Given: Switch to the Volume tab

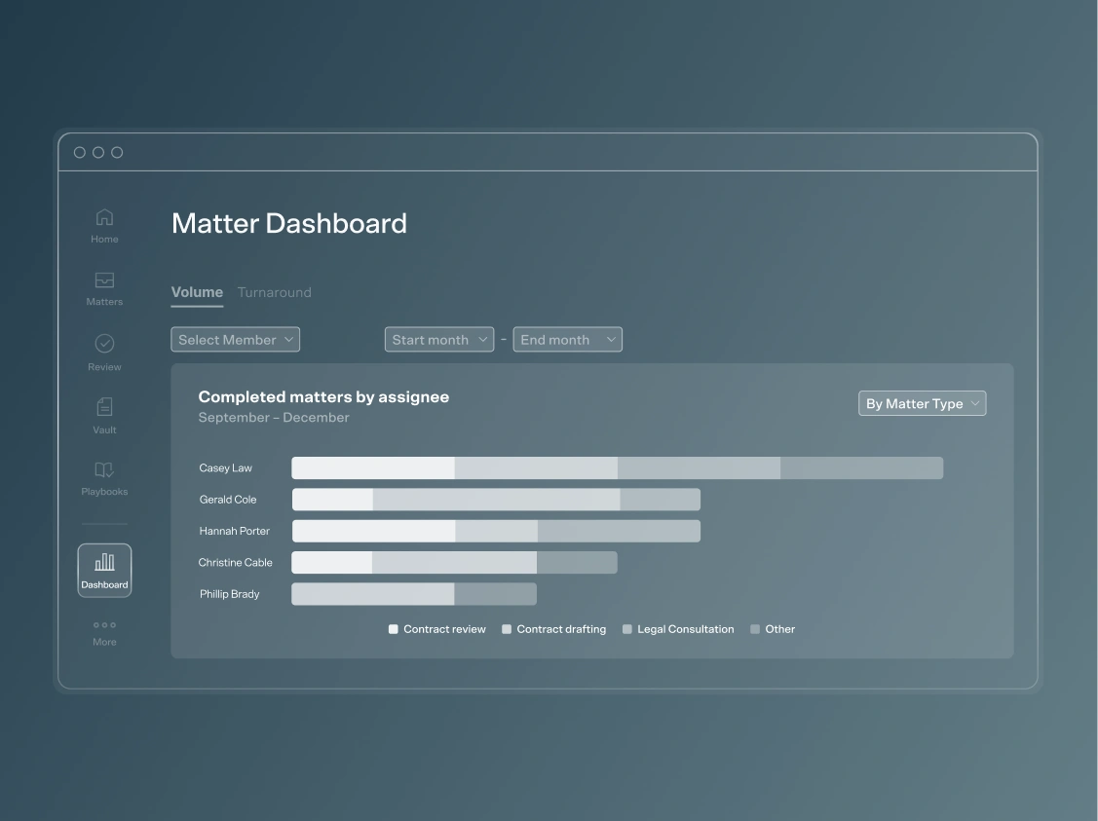Looking at the screenshot, I should (x=197, y=292).
